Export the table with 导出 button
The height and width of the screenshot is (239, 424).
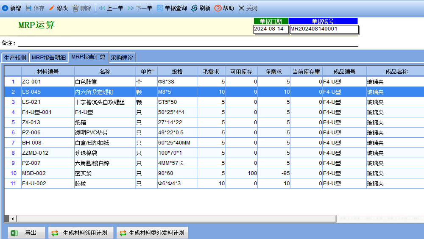[27, 233]
